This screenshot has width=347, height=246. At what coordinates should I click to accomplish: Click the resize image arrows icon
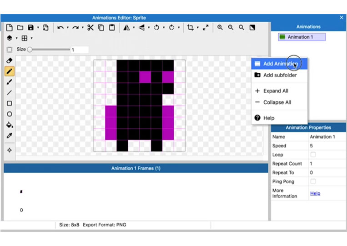(206, 28)
